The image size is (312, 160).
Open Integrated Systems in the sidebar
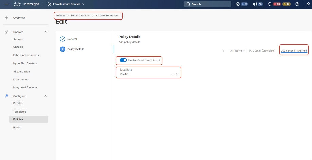pos(25,87)
